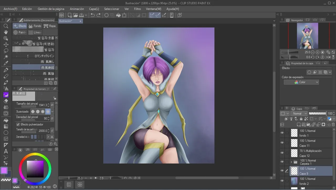
Task: Open the Archivo(F) menu
Action: coord(10,9)
